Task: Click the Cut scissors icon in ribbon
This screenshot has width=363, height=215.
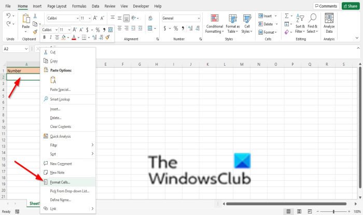Action: click(x=35, y=16)
